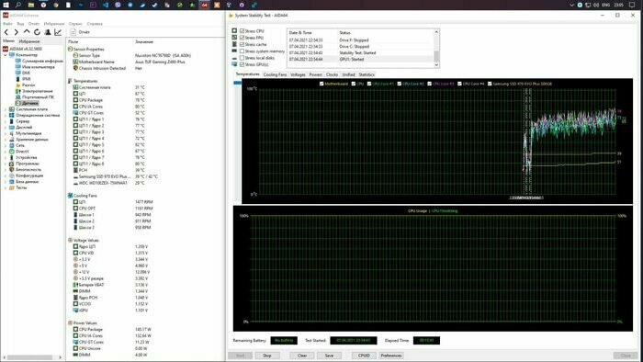Click the Preferences button
Screen dimensions: 643x362
(390, 356)
